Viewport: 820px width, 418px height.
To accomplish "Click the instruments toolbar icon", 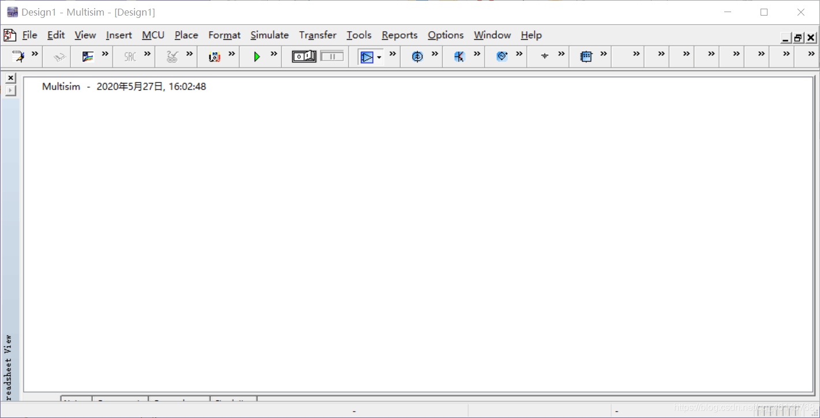I will tap(215, 57).
